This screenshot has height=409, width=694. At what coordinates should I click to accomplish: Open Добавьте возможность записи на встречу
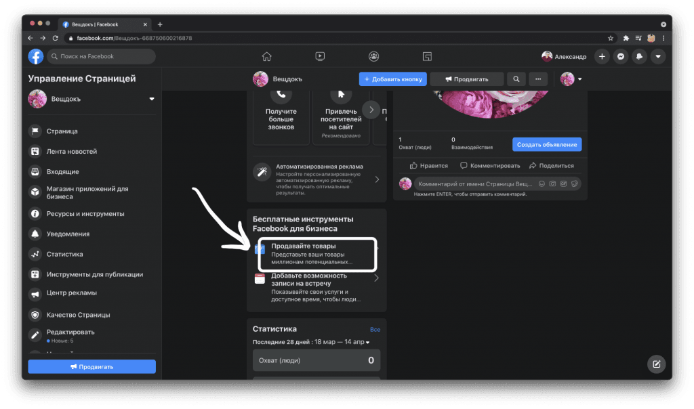pos(317,287)
